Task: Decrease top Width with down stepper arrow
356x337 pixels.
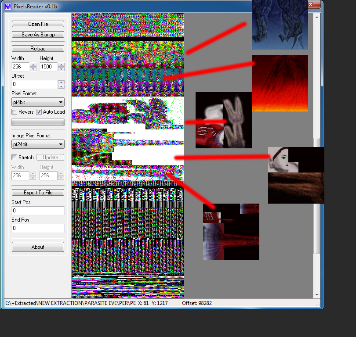Action: [x=33, y=69]
